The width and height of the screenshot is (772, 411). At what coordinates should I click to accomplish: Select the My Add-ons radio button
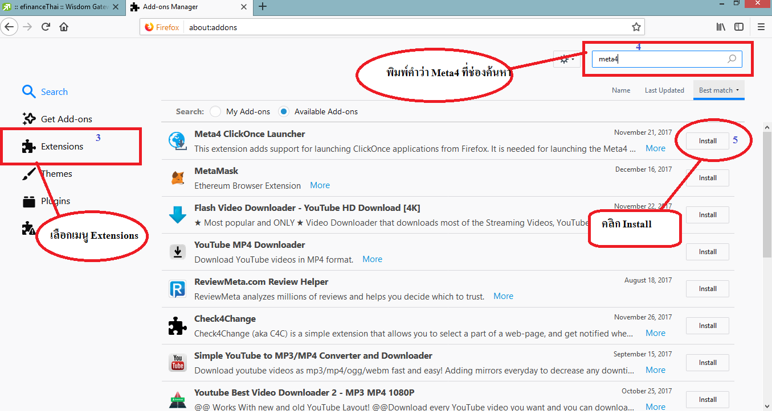[215, 111]
